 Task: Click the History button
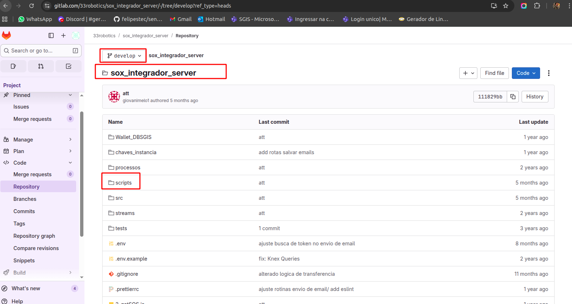pyautogui.click(x=535, y=97)
